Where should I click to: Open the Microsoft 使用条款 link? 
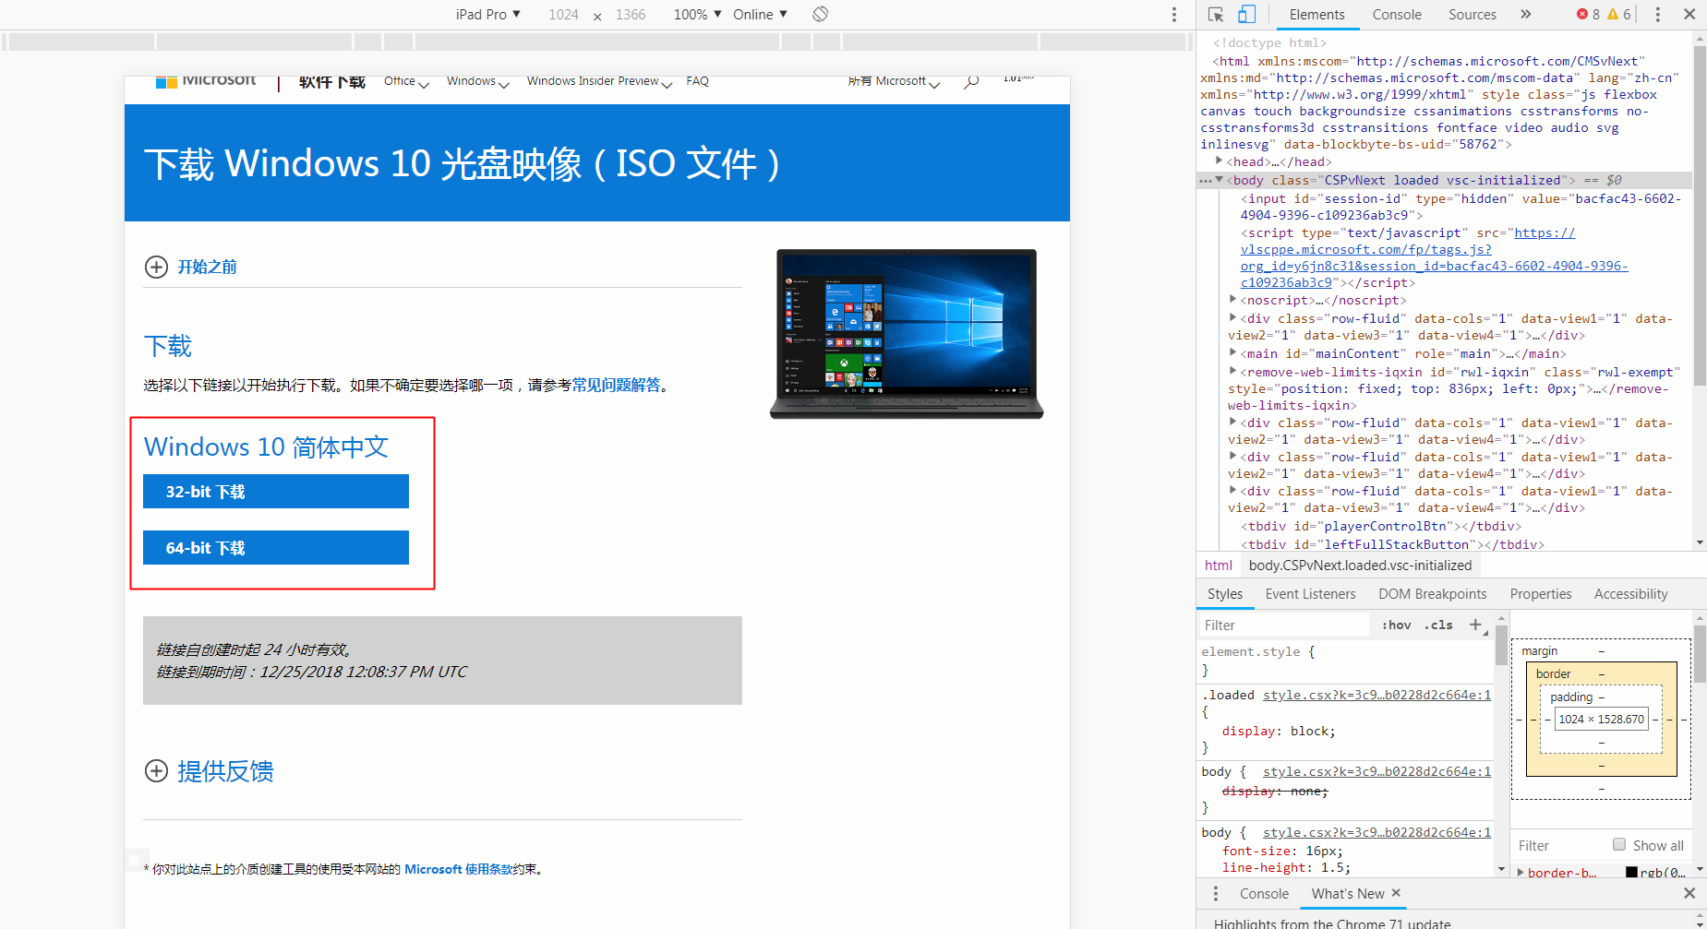(458, 869)
